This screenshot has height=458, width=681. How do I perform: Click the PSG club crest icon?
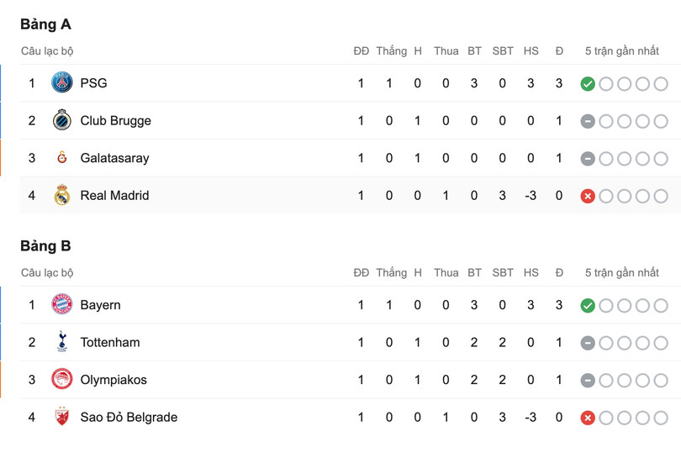(61, 83)
